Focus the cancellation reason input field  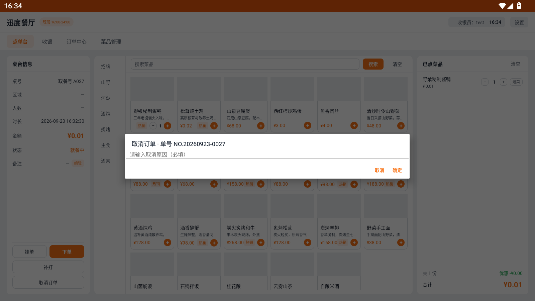(267, 155)
